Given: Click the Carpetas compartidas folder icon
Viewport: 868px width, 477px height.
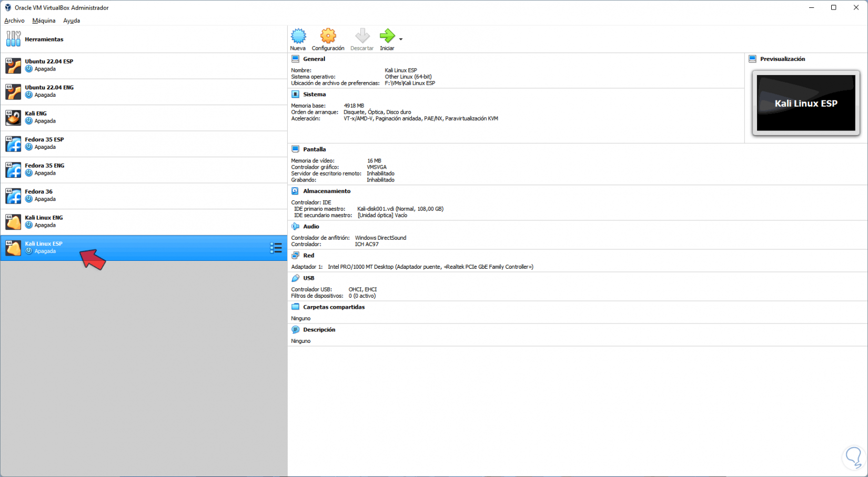Looking at the screenshot, I should (295, 307).
